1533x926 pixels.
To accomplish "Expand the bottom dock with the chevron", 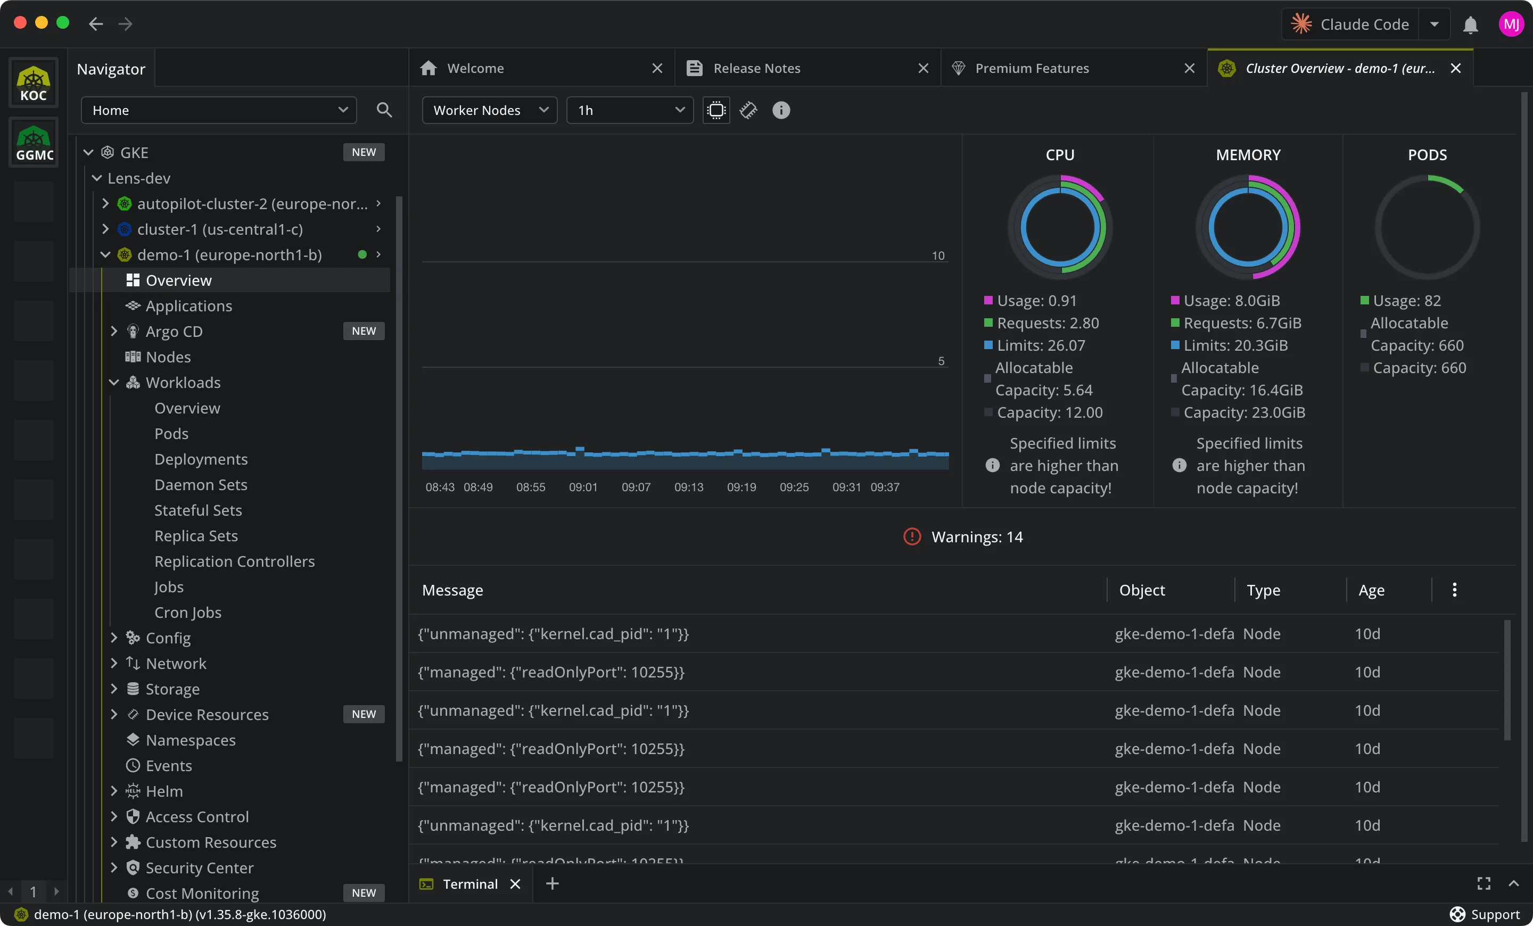I will click(x=1513, y=883).
